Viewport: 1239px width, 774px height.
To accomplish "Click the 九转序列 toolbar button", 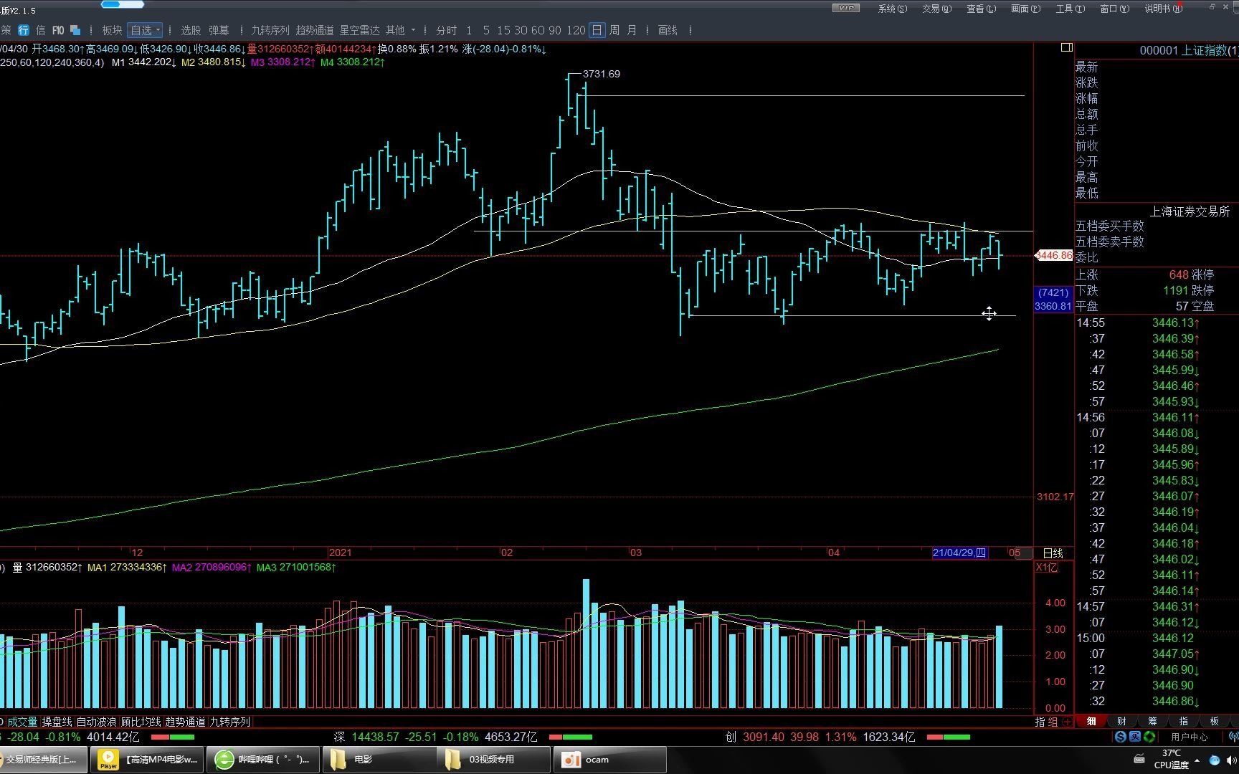I will [x=270, y=30].
